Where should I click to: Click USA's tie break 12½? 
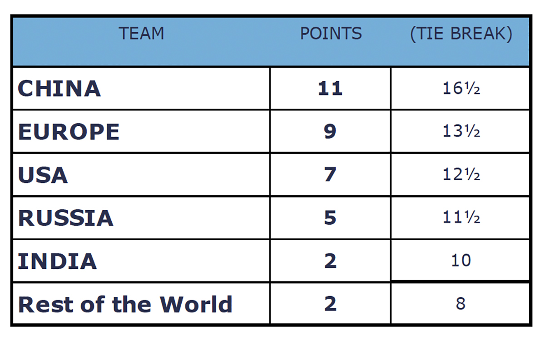point(461,175)
